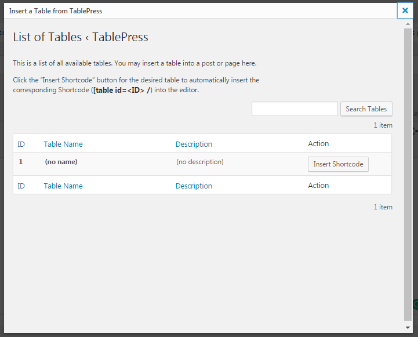
Task: Sort by Description in footer row
Action: 194,186
